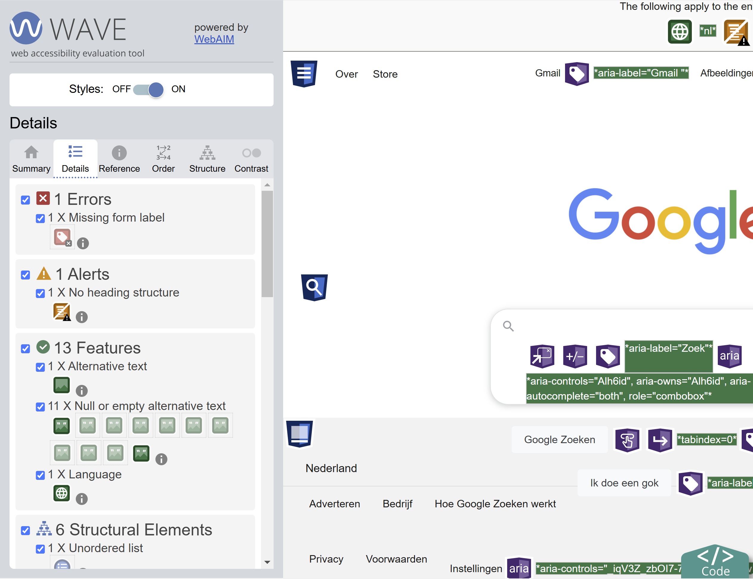Click last dark Null alternative text icon

tap(141, 454)
